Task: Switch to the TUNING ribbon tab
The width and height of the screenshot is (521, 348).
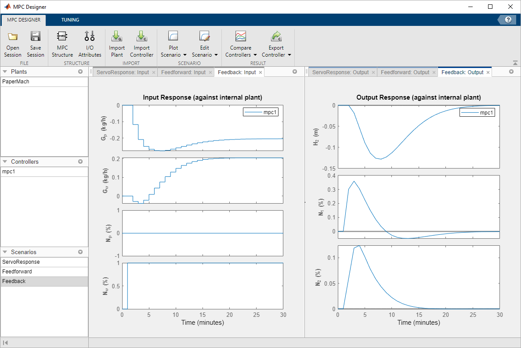Action: pos(70,20)
